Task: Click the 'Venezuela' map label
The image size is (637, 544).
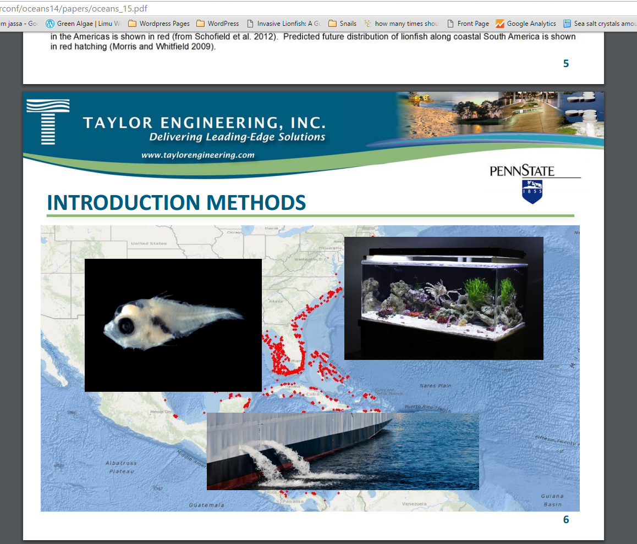Action: click(414, 504)
